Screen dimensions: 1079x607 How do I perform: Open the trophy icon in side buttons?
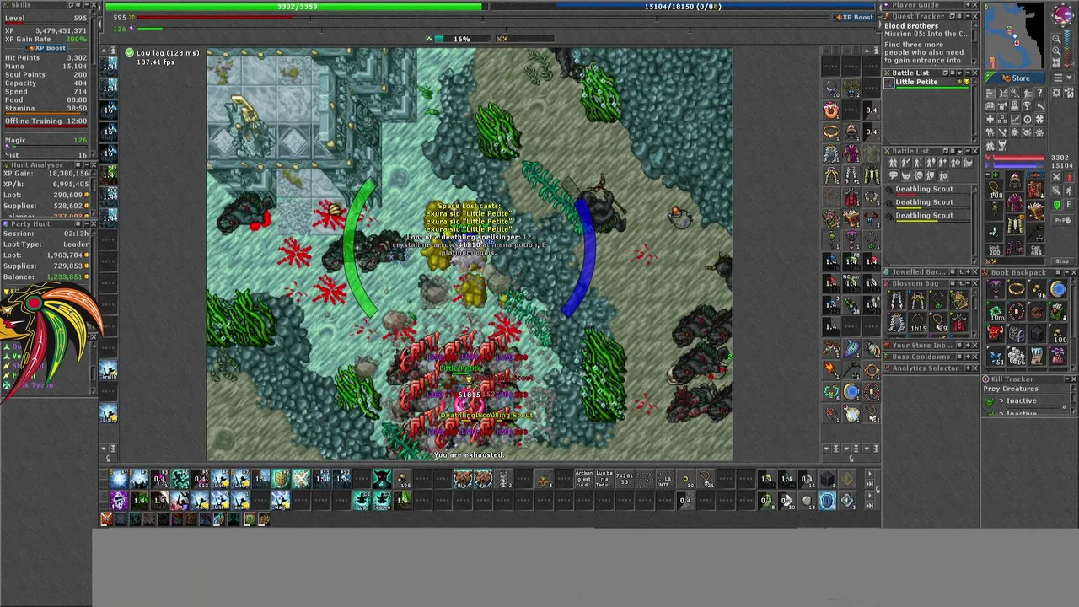[x=1027, y=106]
